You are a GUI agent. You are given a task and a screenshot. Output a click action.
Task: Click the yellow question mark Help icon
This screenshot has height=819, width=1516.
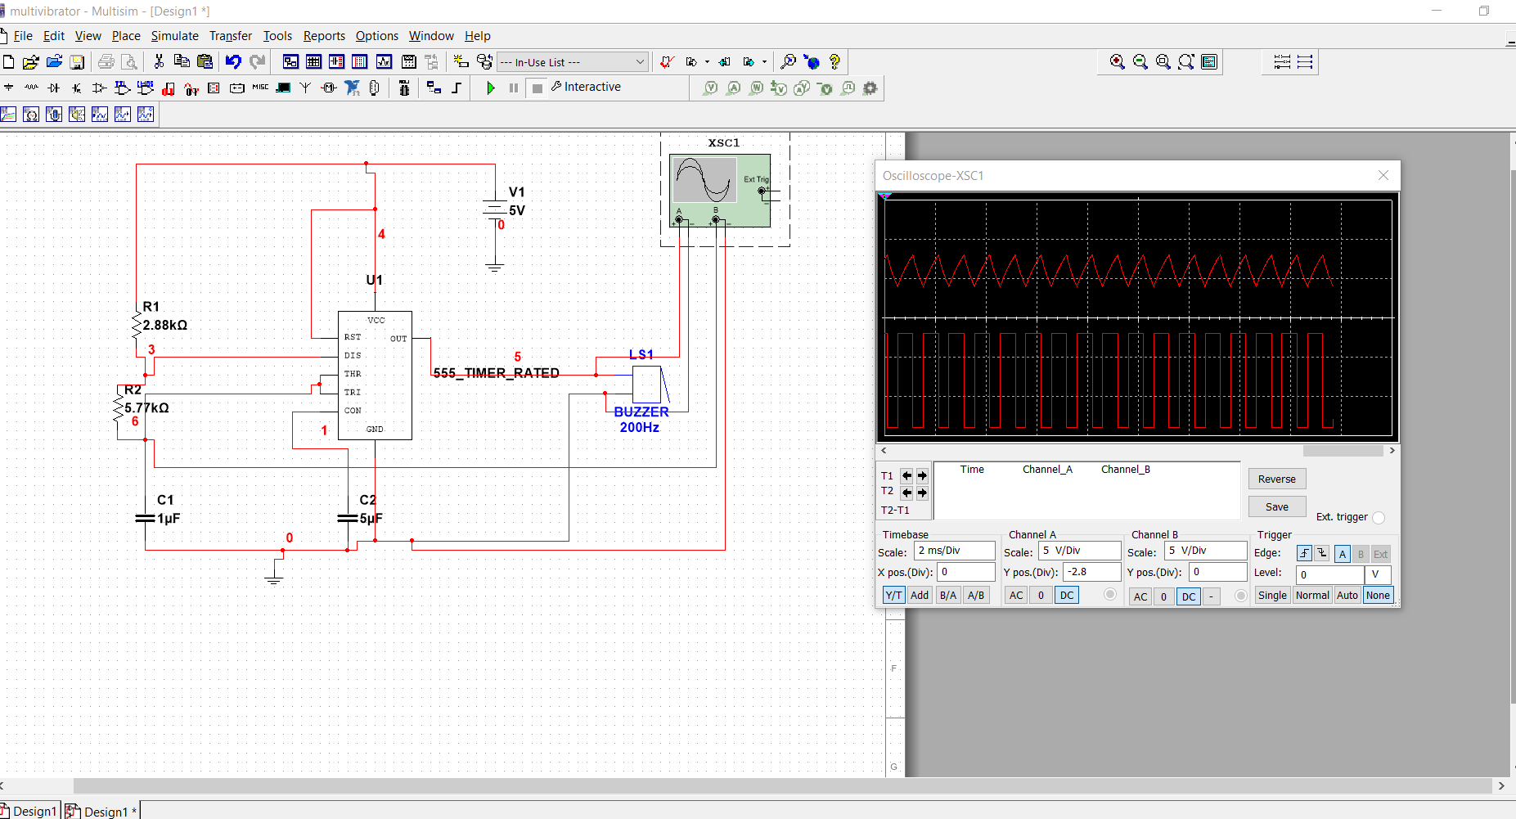(x=834, y=61)
